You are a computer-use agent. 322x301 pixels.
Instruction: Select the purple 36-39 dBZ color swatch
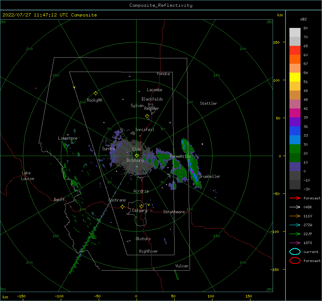(x=295, y=122)
